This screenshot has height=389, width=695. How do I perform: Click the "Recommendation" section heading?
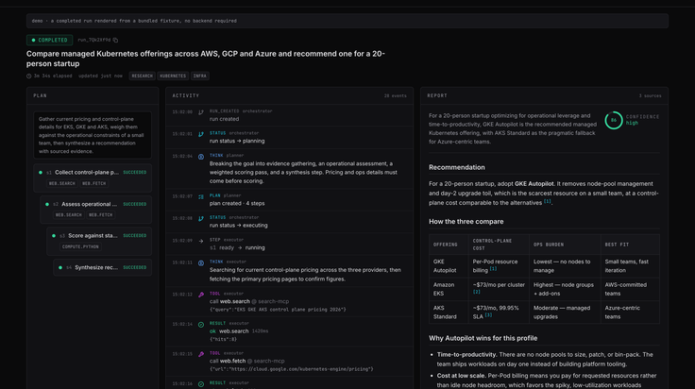[x=456, y=167]
